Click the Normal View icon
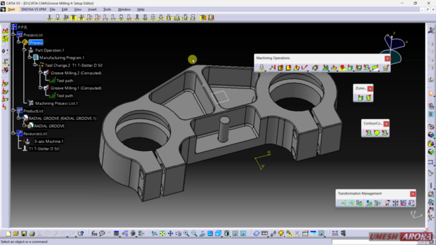This screenshot has width=436, height=245. point(202,233)
